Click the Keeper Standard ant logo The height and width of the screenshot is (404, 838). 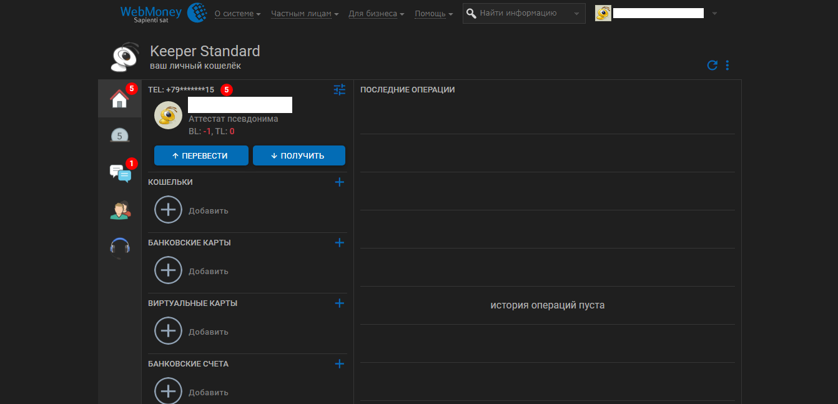pos(126,57)
